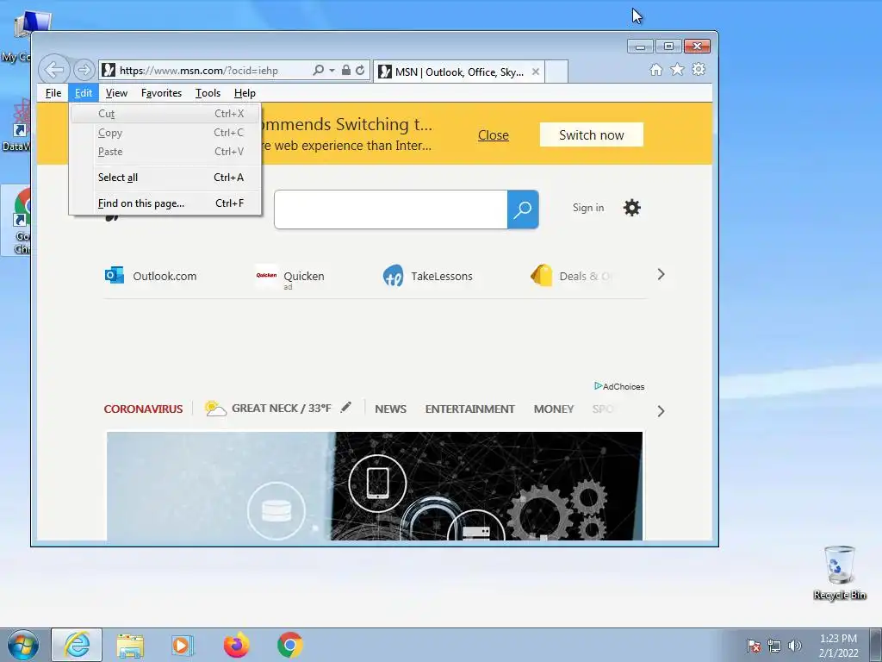The width and height of the screenshot is (882, 662).
Task: Click the AdChoices link
Action: (x=619, y=386)
